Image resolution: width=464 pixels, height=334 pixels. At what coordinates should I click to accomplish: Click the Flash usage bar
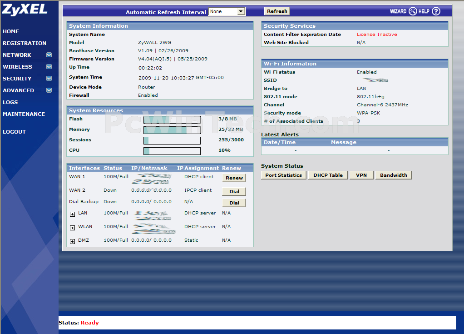(172, 120)
